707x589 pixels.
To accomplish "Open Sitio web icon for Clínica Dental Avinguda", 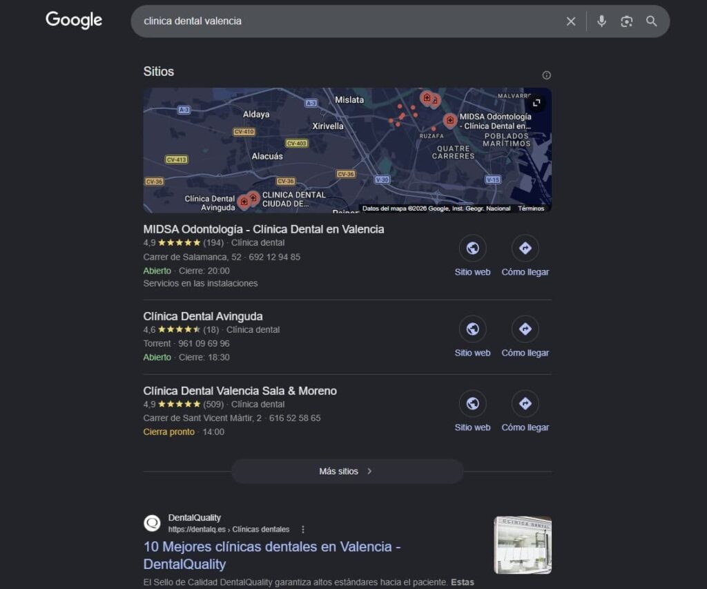I will tap(472, 329).
